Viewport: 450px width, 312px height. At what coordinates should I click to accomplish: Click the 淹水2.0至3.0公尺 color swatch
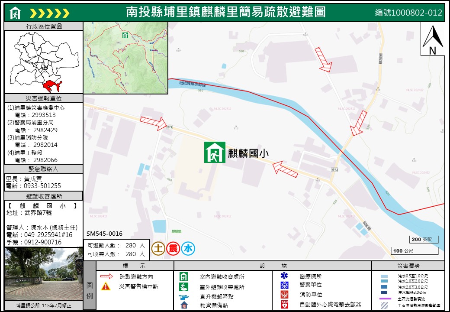click(384, 287)
